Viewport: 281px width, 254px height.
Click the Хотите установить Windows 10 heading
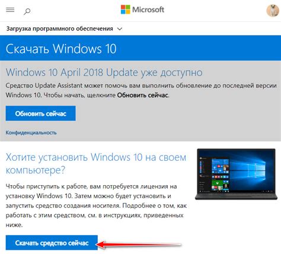click(96, 163)
